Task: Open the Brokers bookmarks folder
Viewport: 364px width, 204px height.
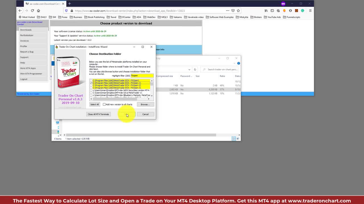Action: coord(256,17)
